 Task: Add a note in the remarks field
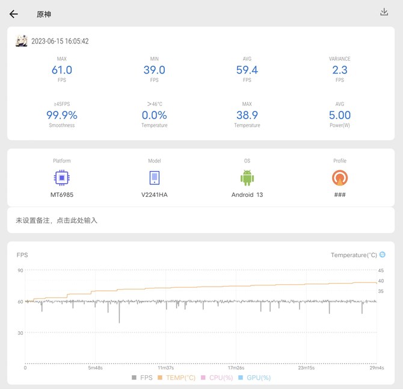201,220
